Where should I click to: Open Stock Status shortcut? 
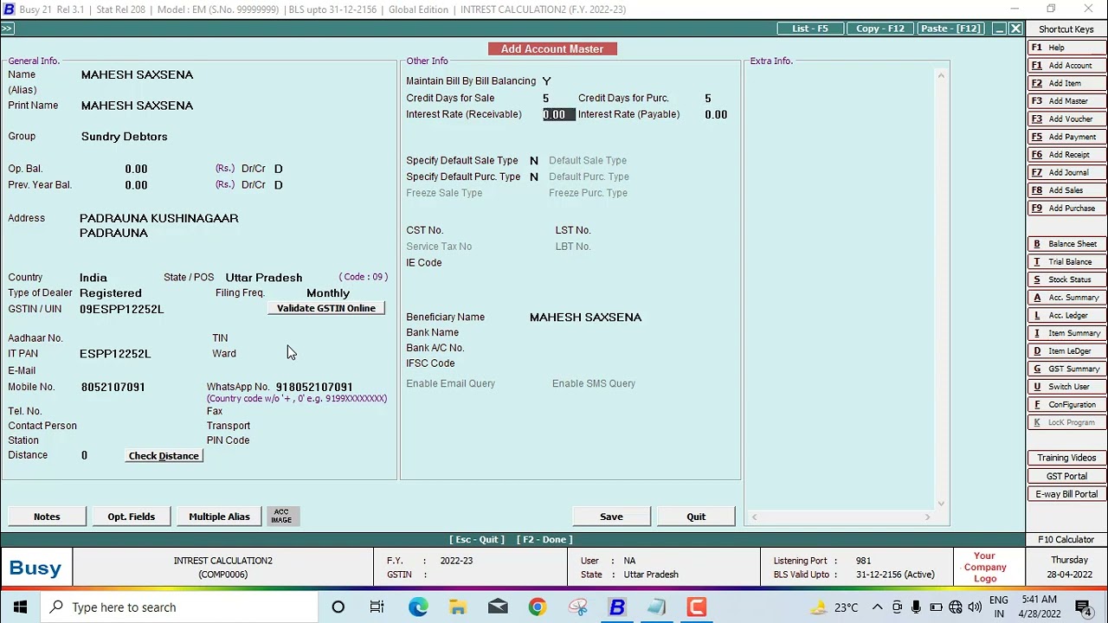tap(1066, 279)
